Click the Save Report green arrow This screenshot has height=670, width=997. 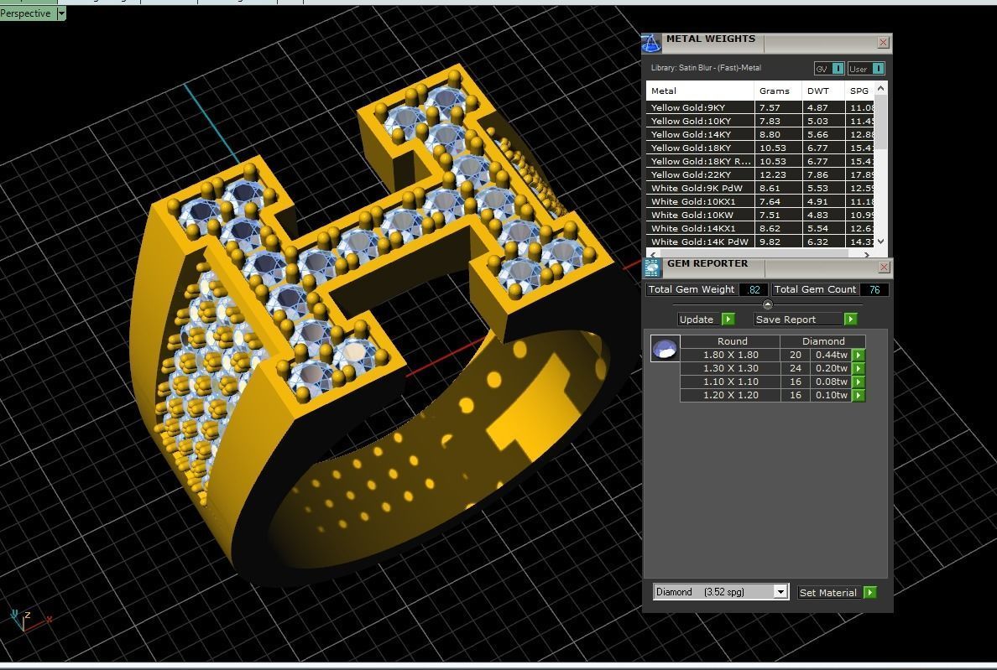click(851, 319)
